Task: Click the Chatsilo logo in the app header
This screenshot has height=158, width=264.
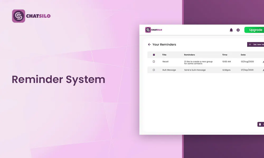Action: pos(154,30)
